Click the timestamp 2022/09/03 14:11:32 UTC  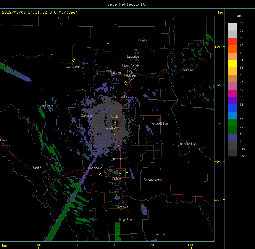point(29,12)
